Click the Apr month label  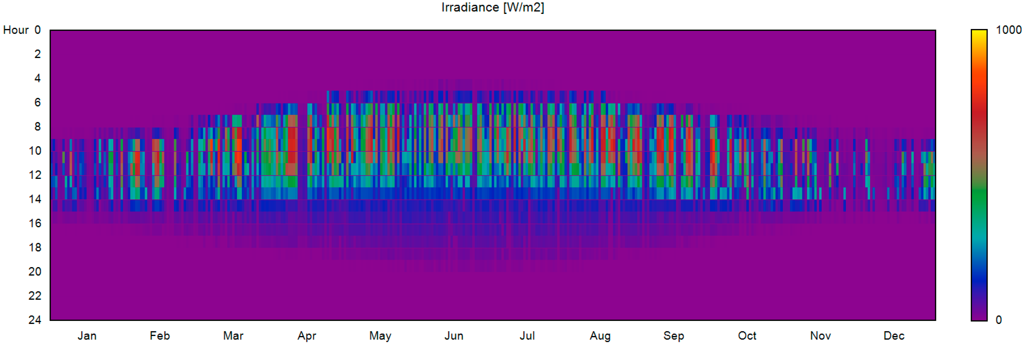click(x=307, y=336)
